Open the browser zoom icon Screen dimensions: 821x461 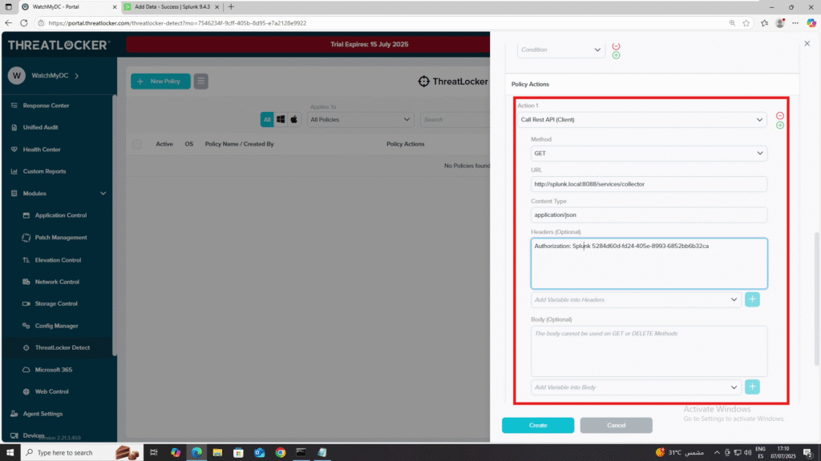coord(732,23)
